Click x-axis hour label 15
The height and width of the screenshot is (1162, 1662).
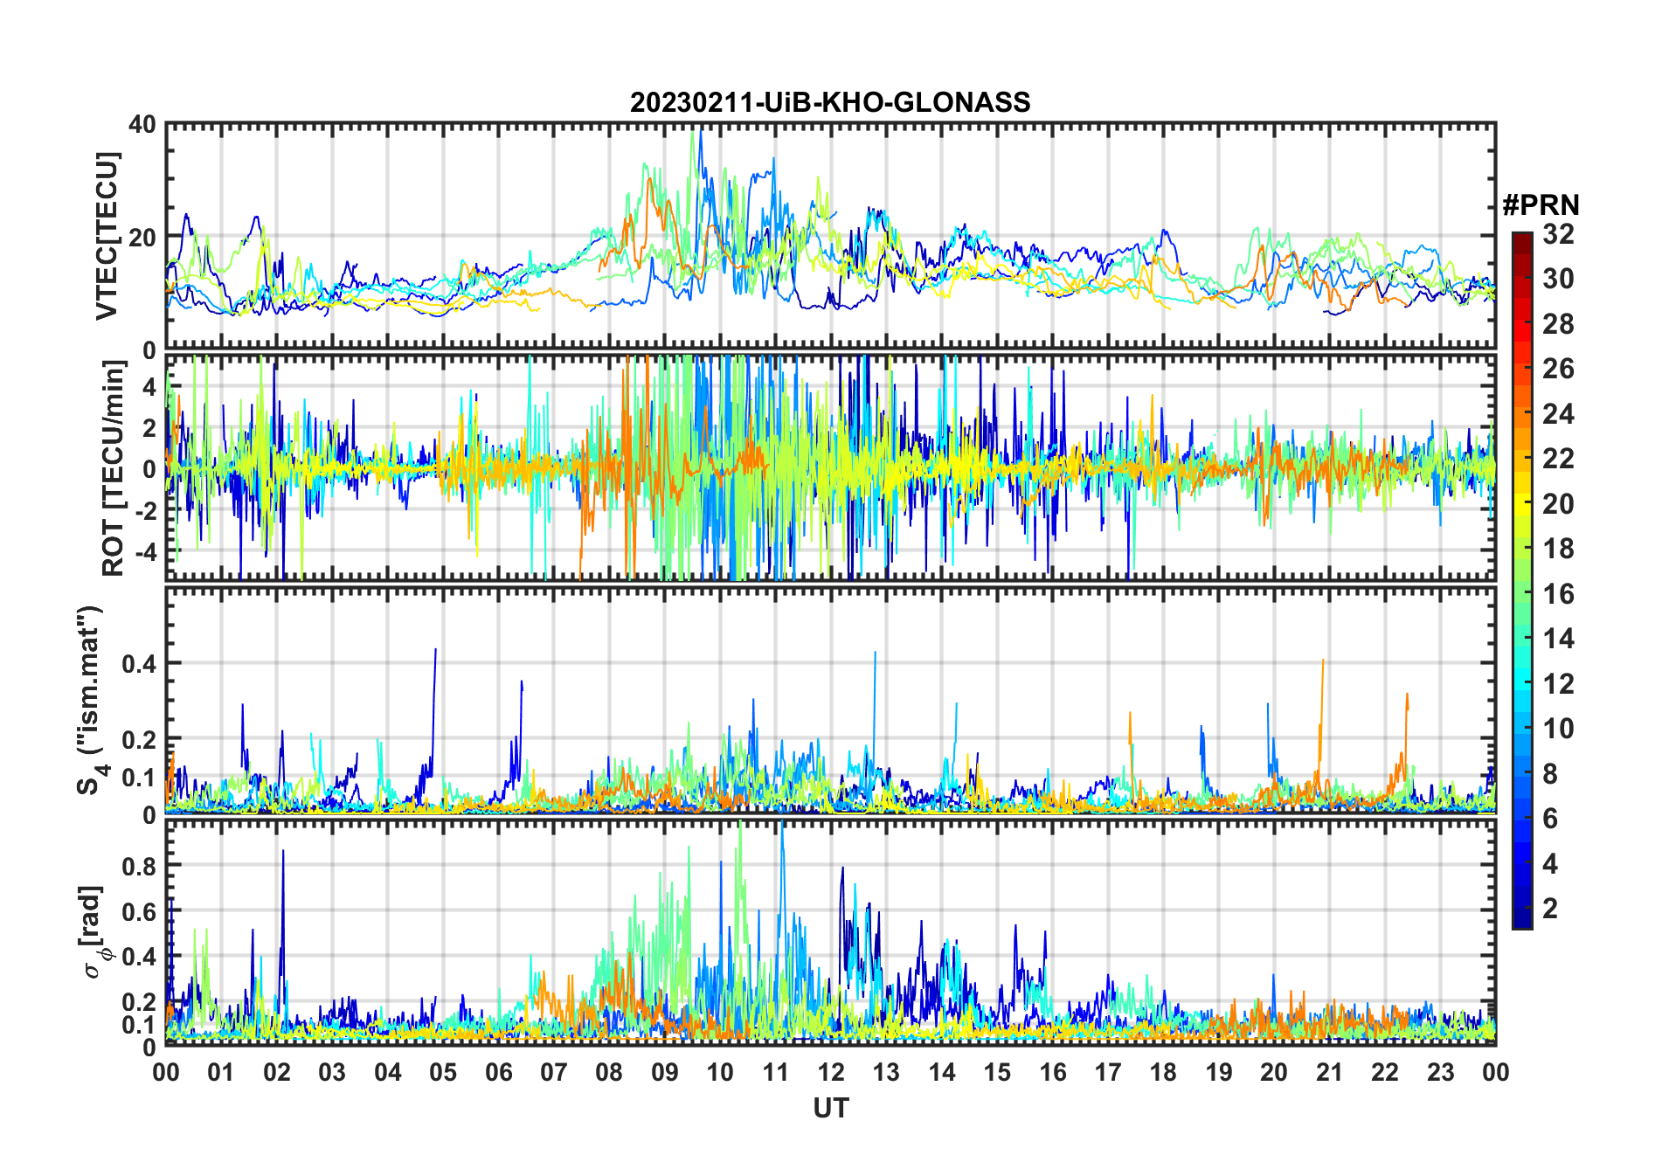coord(997,1072)
